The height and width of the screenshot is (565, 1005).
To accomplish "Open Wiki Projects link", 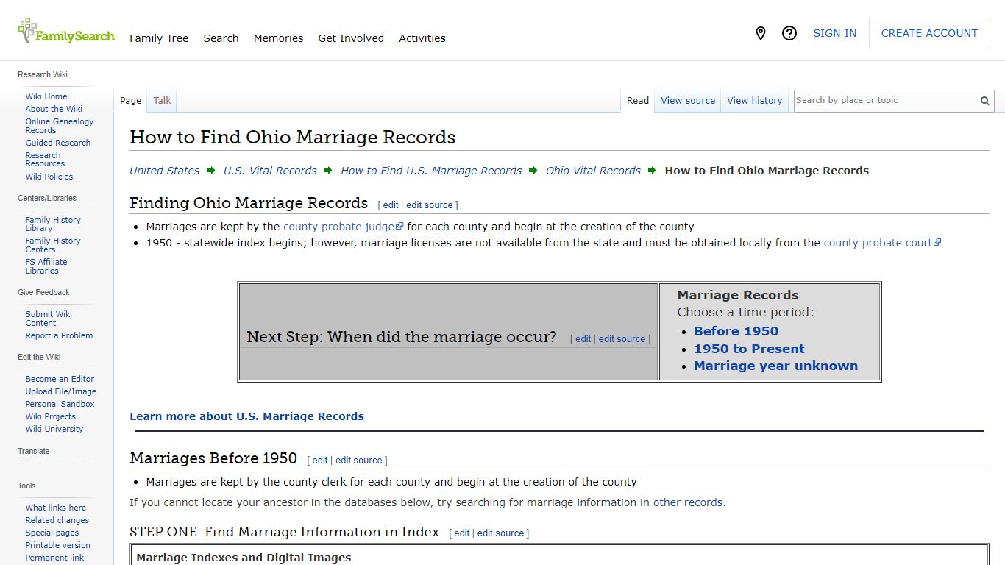I will (51, 416).
